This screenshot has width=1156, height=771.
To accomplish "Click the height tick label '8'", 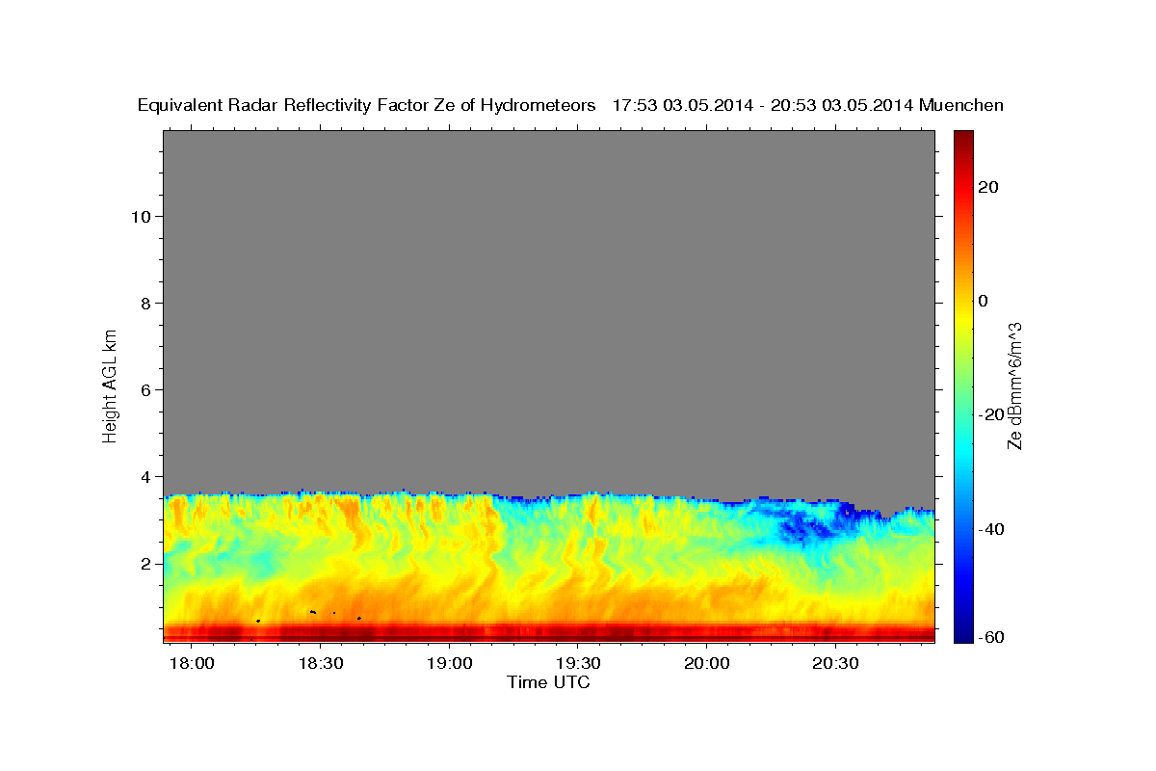I will pos(144,303).
